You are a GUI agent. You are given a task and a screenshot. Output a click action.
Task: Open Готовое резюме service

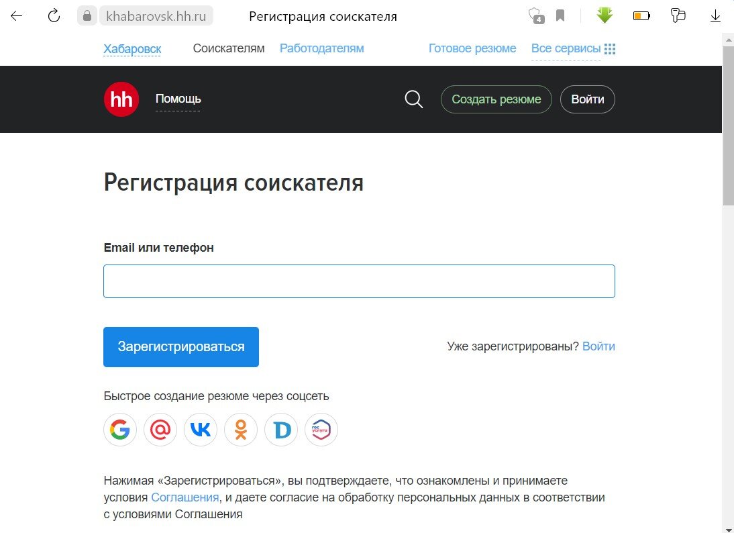click(x=472, y=48)
